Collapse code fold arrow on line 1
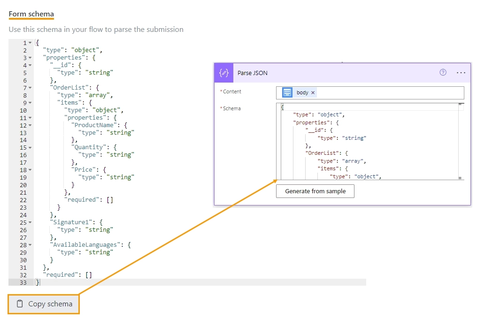The width and height of the screenshot is (477, 319). pos(30,43)
